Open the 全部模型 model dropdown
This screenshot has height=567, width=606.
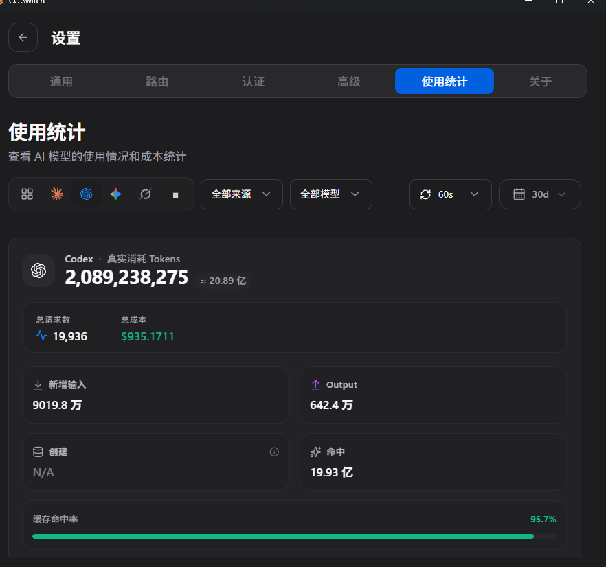(331, 194)
